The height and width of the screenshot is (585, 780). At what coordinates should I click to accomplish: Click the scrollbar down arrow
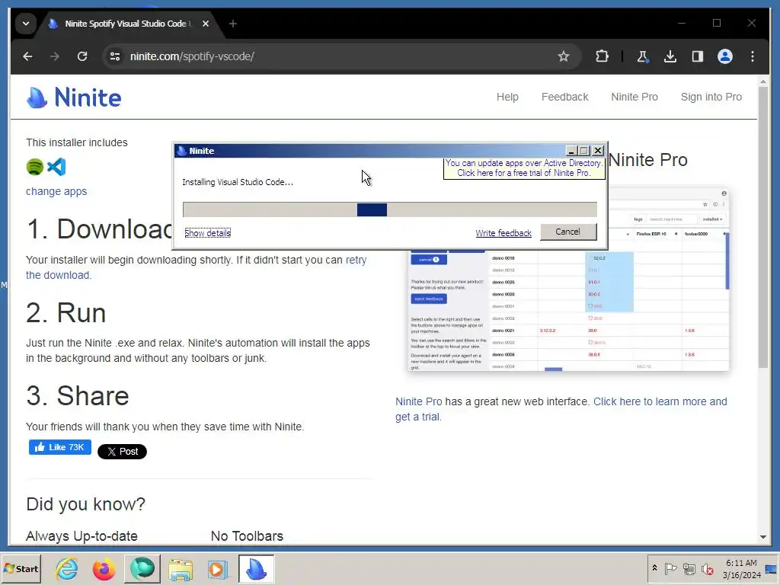pos(763,537)
